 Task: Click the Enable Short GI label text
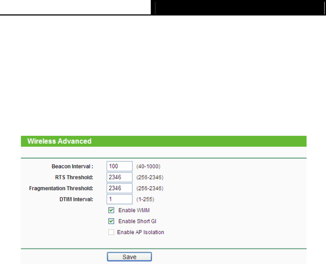(137, 222)
